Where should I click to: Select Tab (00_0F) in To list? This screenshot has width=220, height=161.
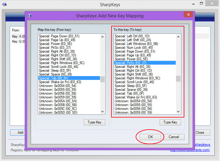coord(145,93)
